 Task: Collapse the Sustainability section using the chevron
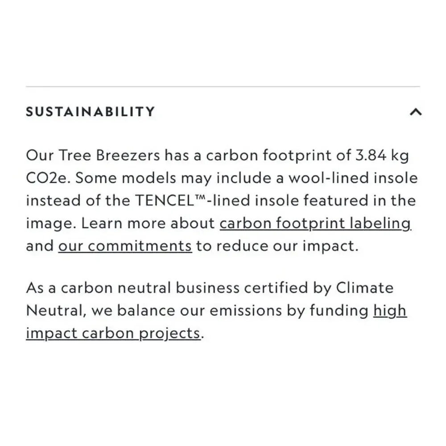pos(416,112)
